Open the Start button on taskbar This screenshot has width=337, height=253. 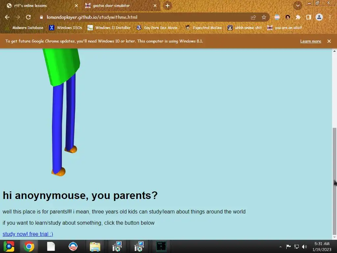9,246
